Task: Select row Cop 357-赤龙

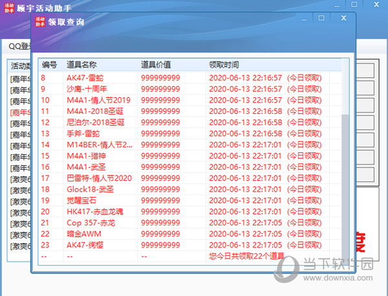Action: [x=190, y=223]
